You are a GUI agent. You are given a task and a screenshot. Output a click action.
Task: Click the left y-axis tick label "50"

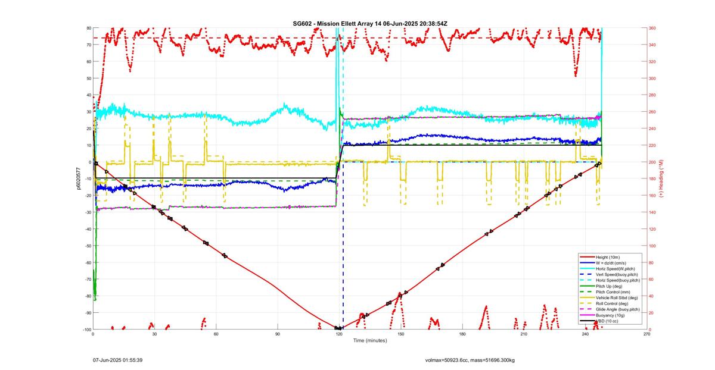[x=88, y=79]
